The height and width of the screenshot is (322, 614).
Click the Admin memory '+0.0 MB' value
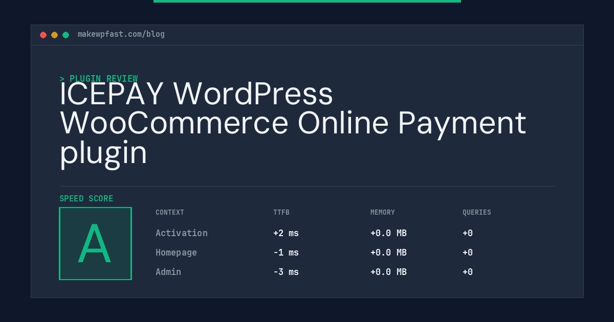click(388, 272)
